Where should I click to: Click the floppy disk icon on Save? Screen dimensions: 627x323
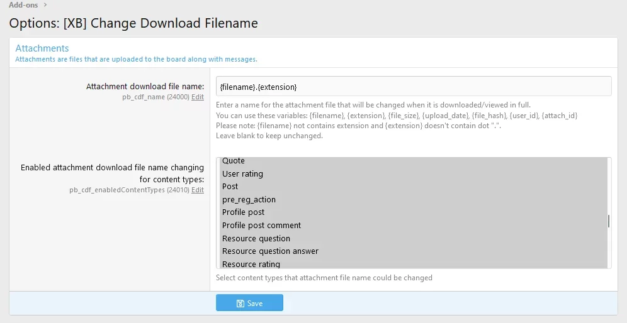tap(240, 304)
